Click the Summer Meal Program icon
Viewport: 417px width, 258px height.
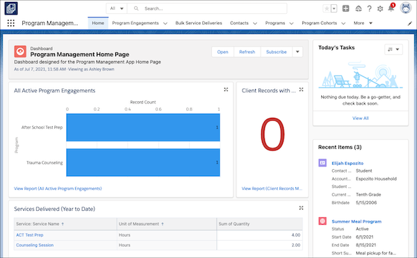322,221
